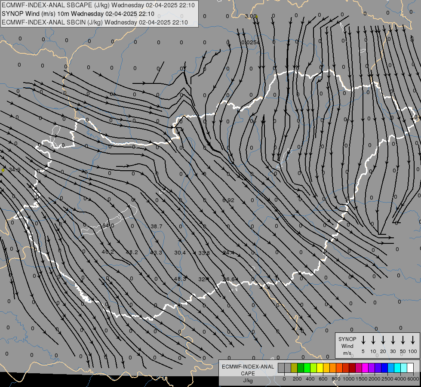This screenshot has width=421, height=387.
Task: Click the yellow station dot beside 3.00
Action: click(x=257, y=17)
